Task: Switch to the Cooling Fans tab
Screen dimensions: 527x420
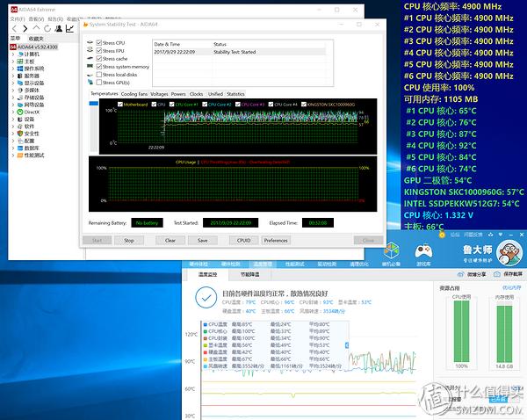Action: (x=134, y=94)
